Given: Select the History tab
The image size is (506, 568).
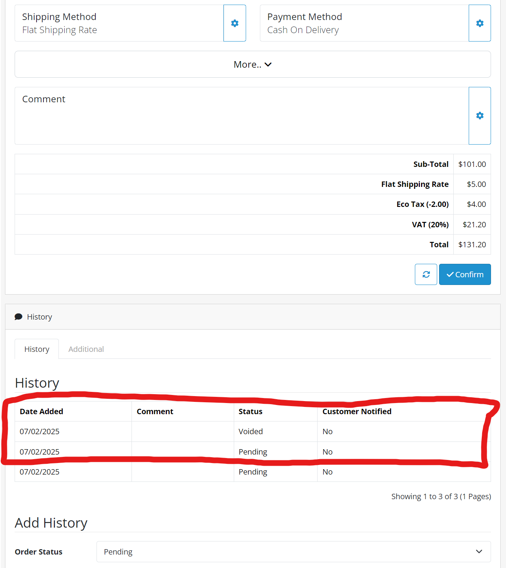Looking at the screenshot, I should (x=37, y=349).
